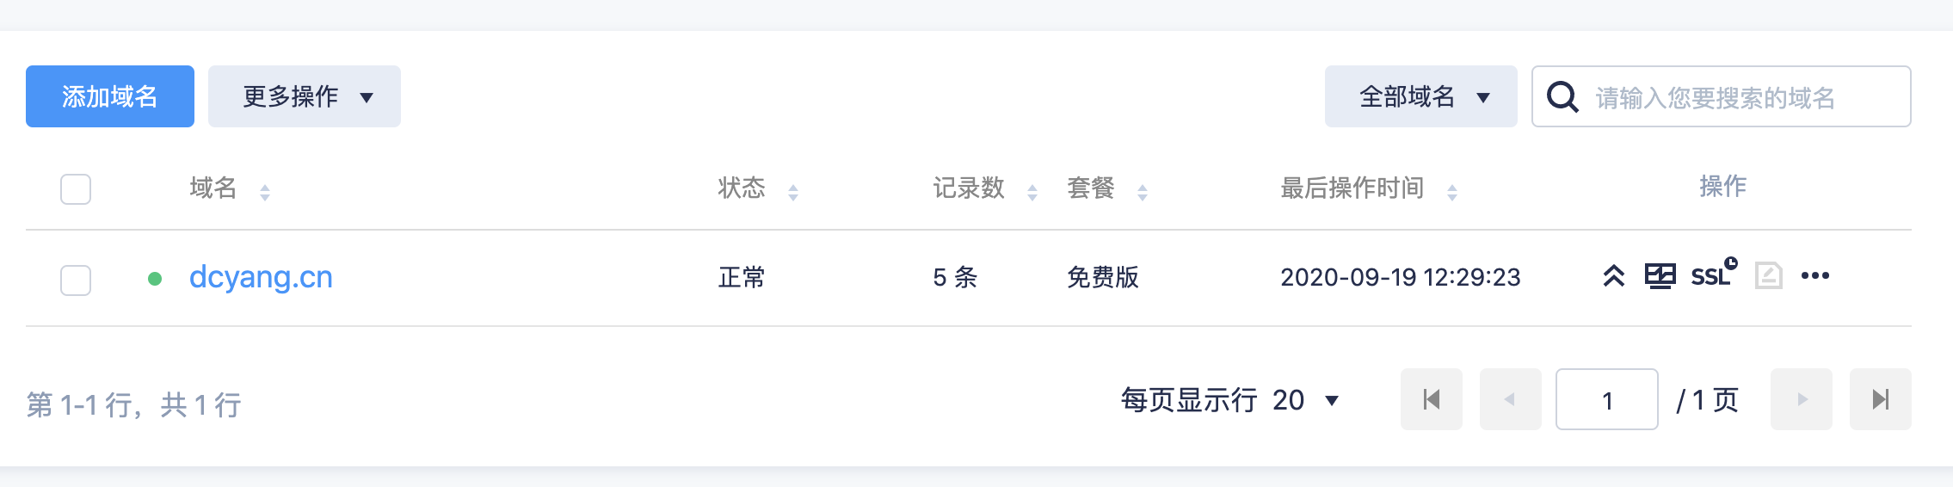Screen dimensions: 1953x487
Task: Jump to the last page
Action: pos(1880,399)
